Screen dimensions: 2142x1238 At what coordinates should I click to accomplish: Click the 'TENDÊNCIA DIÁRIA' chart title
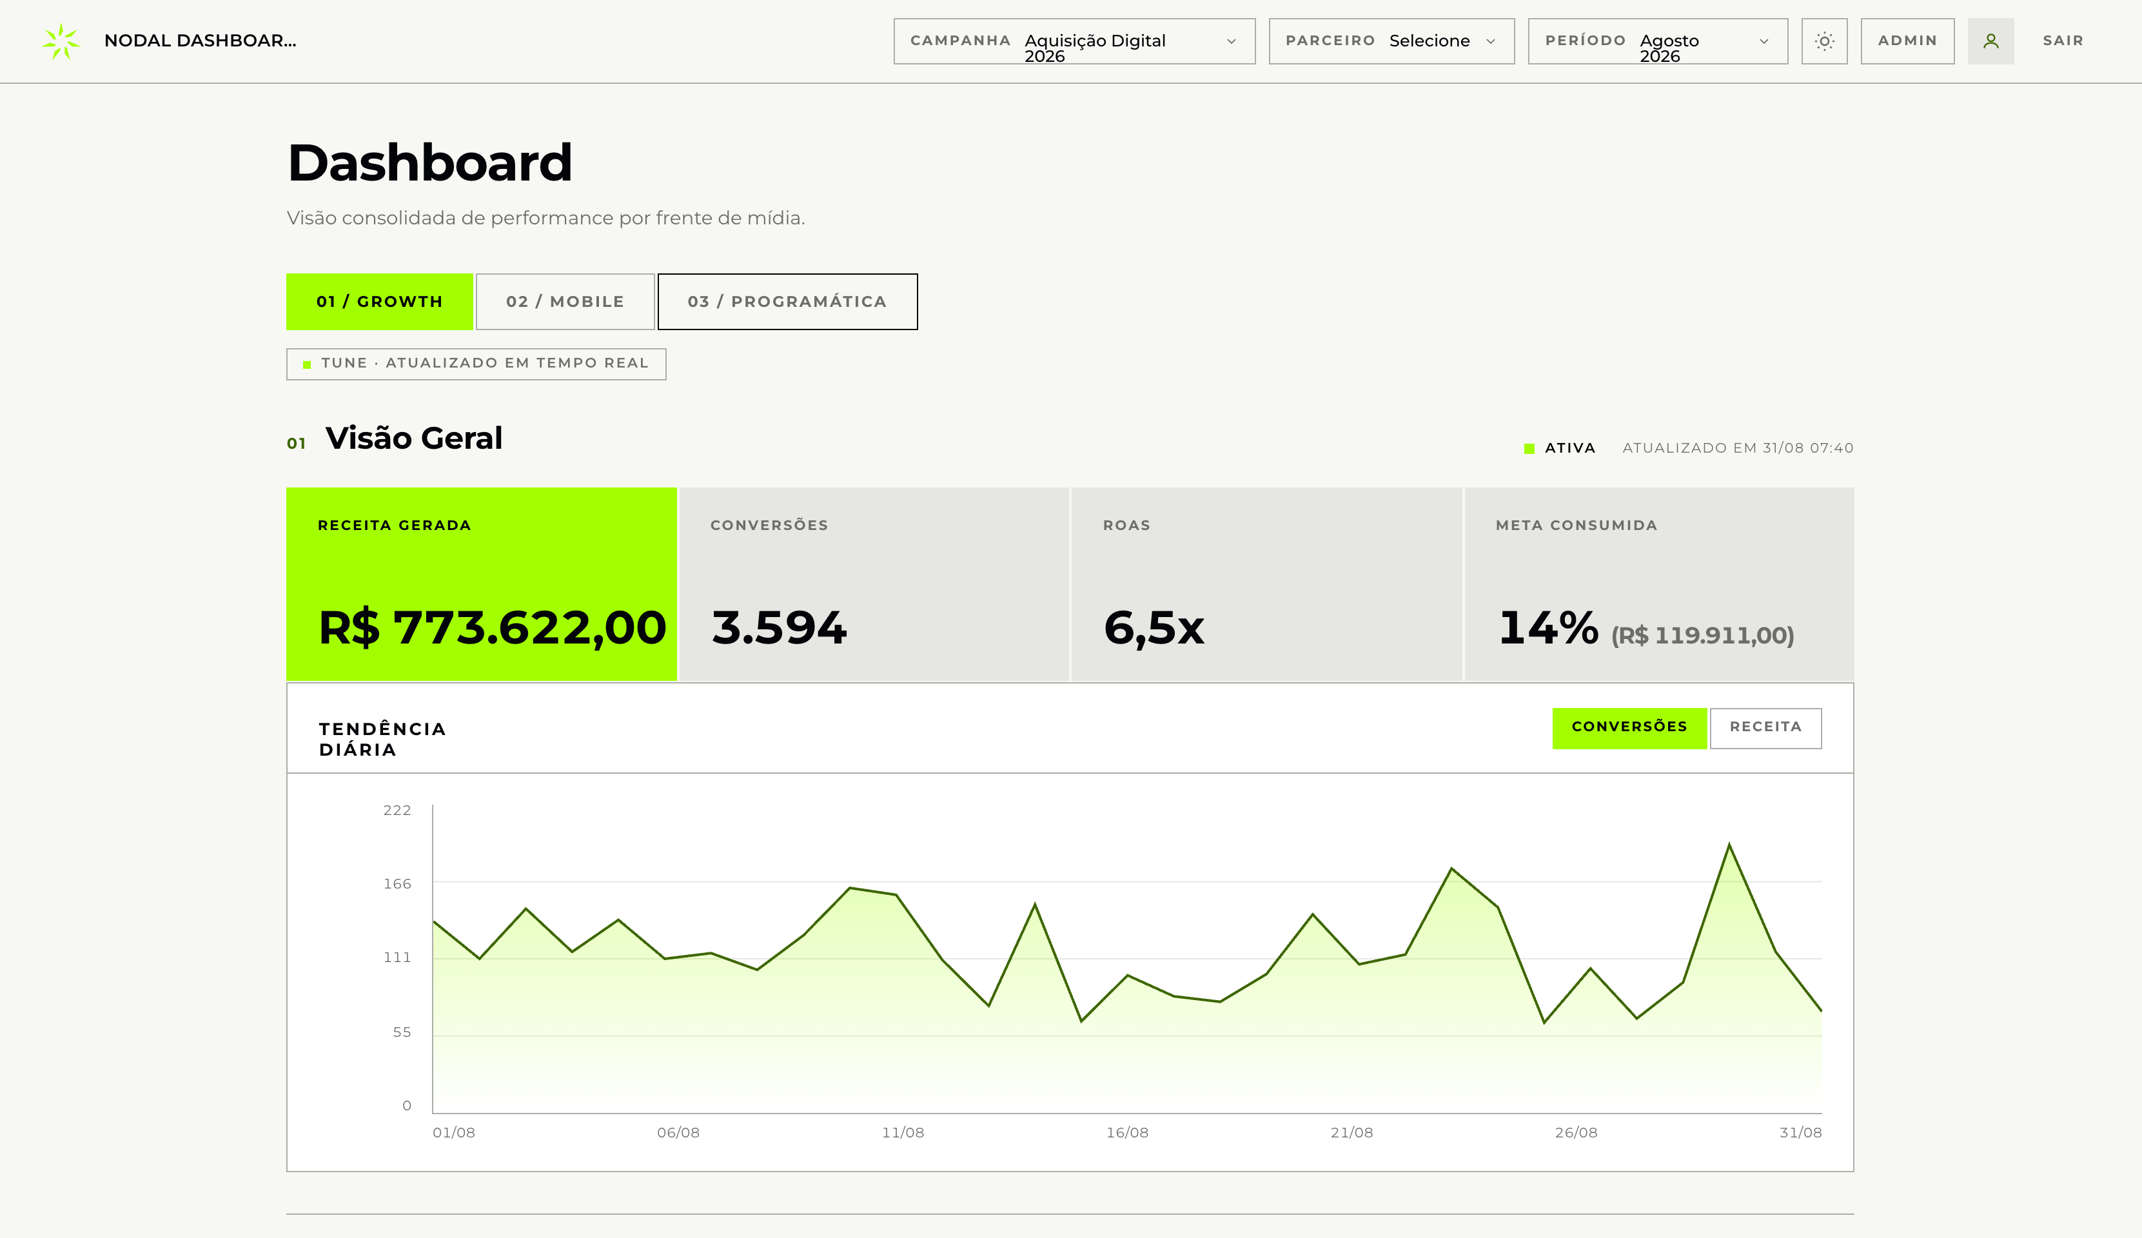coord(382,739)
